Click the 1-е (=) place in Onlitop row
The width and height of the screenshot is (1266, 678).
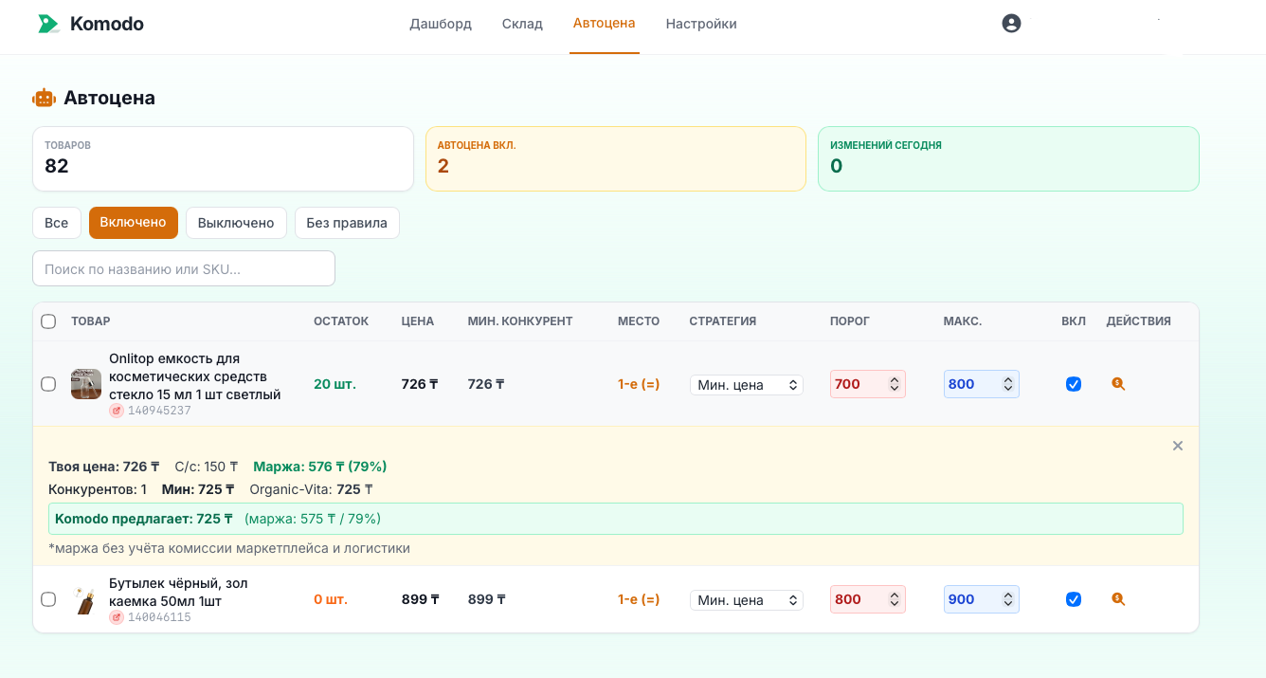[x=639, y=384]
